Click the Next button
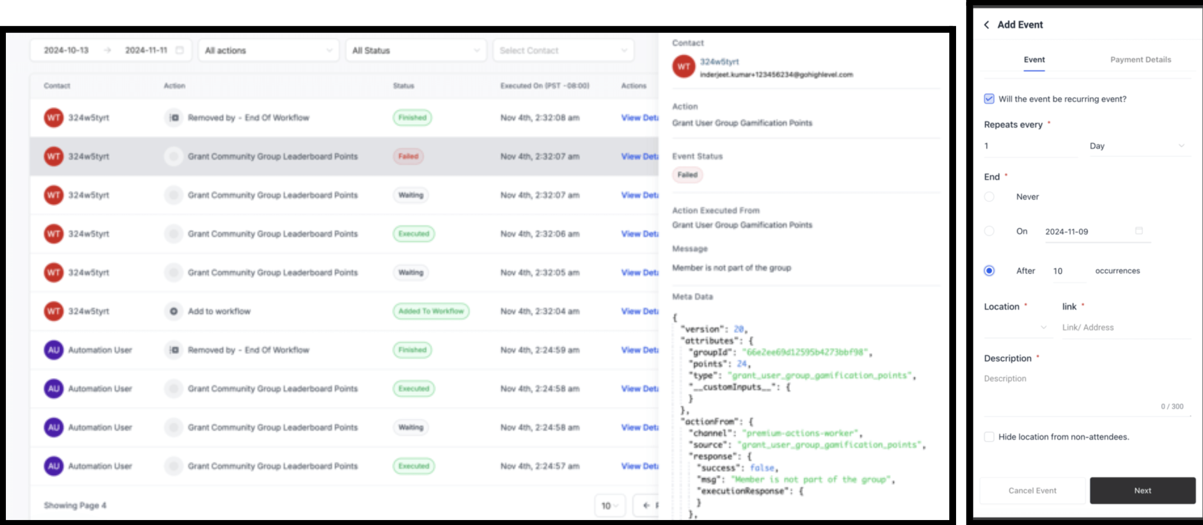Image resolution: width=1203 pixels, height=525 pixels. click(1143, 490)
